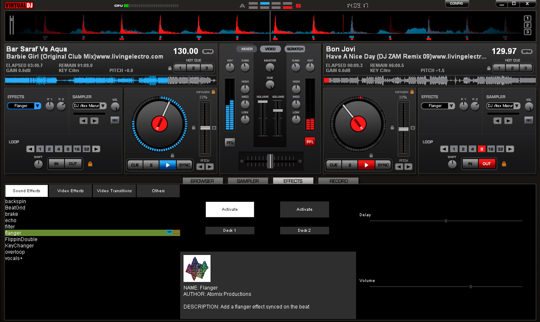Open right deck effects dropdown Flanger

click(438, 106)
